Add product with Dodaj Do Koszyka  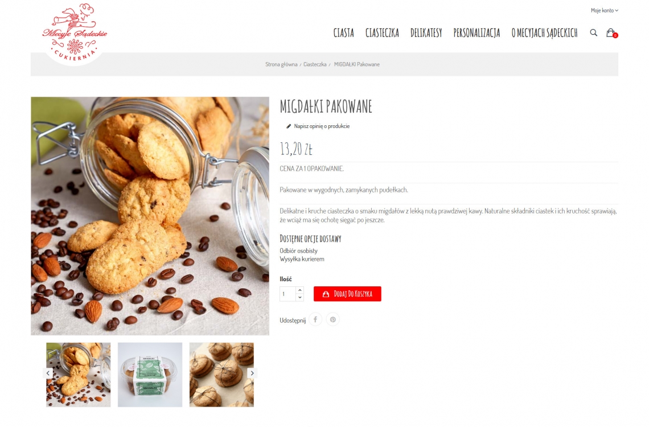pyautogui.click(x=347, y=294)
